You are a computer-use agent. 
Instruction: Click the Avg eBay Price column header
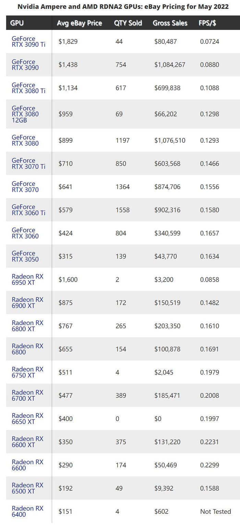[x=80, y=23]
